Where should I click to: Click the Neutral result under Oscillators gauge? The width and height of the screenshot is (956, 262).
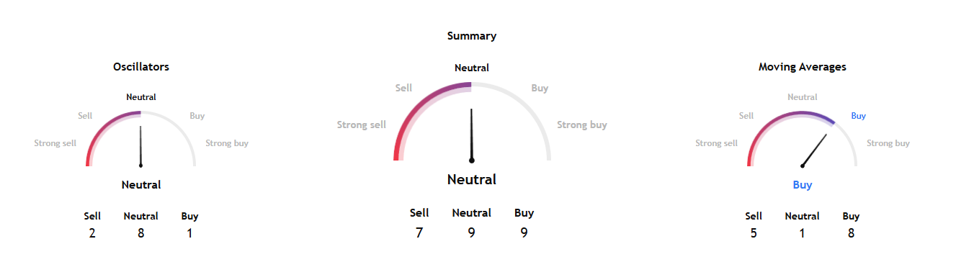pyautogui.click(x=141, y=185)
